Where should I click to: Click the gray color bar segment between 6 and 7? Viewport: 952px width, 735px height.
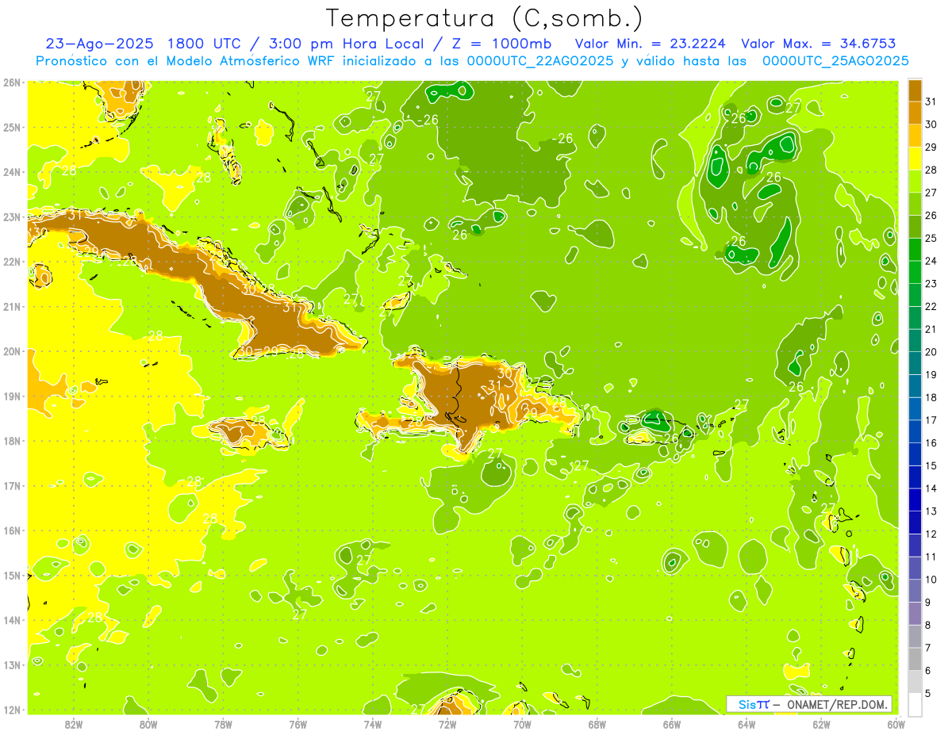pos(916,659)
